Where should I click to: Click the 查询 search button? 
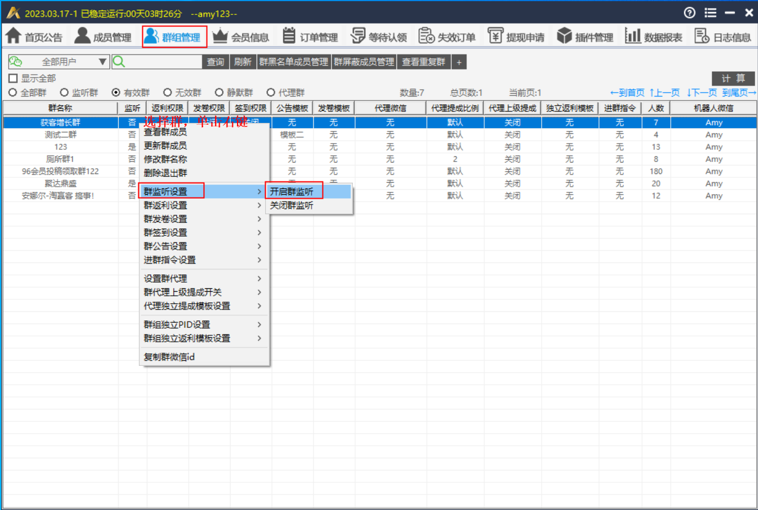216,62
